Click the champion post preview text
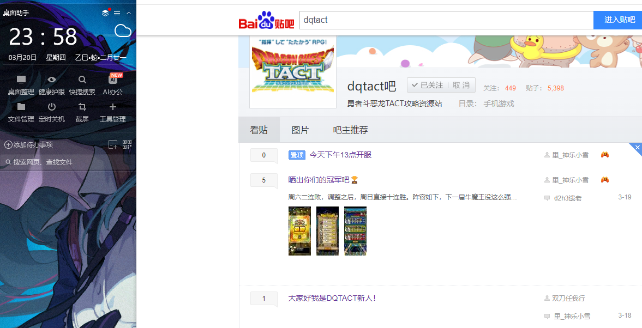The width and height of the screenshot is (642, 328). [403, 198]
